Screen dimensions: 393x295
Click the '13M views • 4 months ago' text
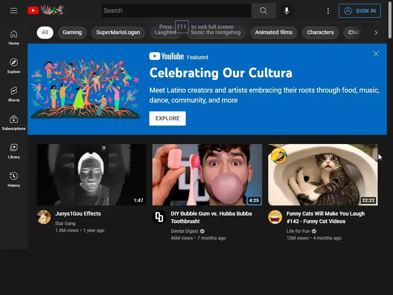(x=314, y=238)
